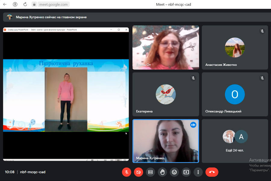
Task: Click the 'A' avatar in the others tile
Action: coord(241,137)
